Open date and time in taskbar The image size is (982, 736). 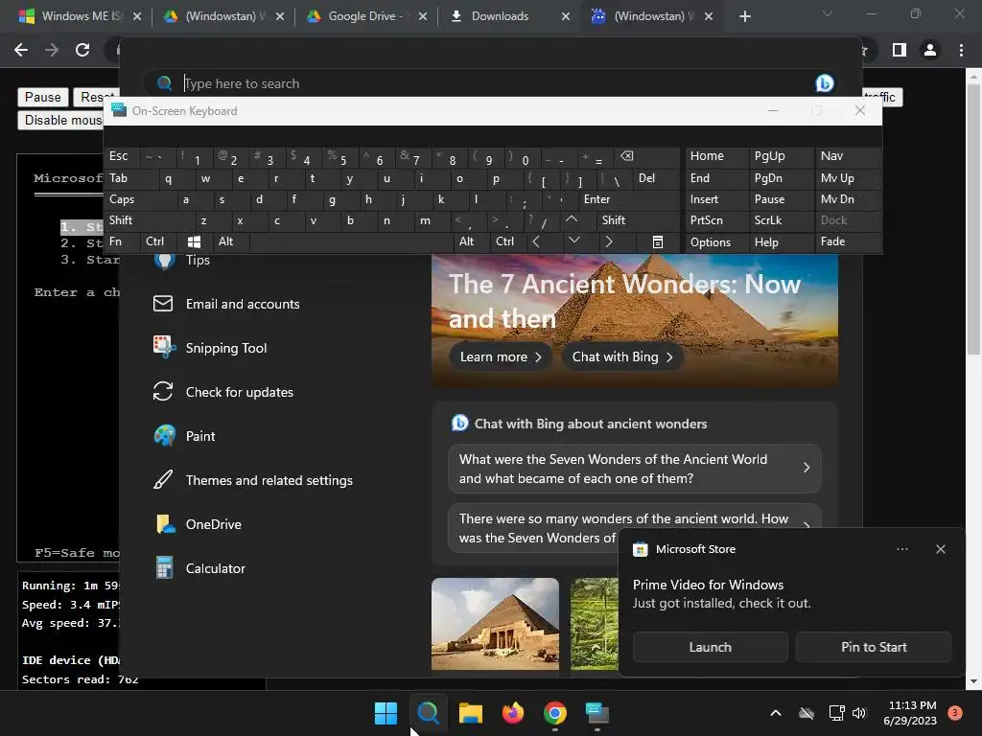911,713
